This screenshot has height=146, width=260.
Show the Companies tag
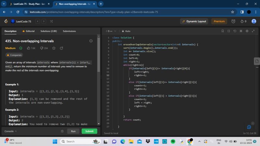coord(14,55)
